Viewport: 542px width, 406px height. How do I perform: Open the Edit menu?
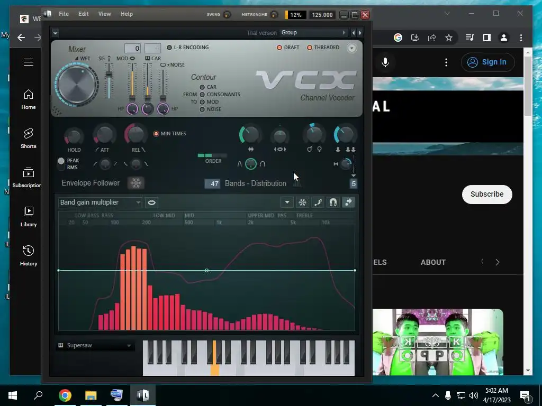pyautogui.click(x=83, y=14)
